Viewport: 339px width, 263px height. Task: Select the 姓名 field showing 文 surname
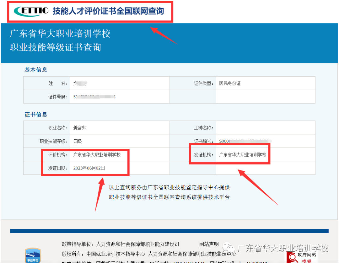click(x=75, y=83)
